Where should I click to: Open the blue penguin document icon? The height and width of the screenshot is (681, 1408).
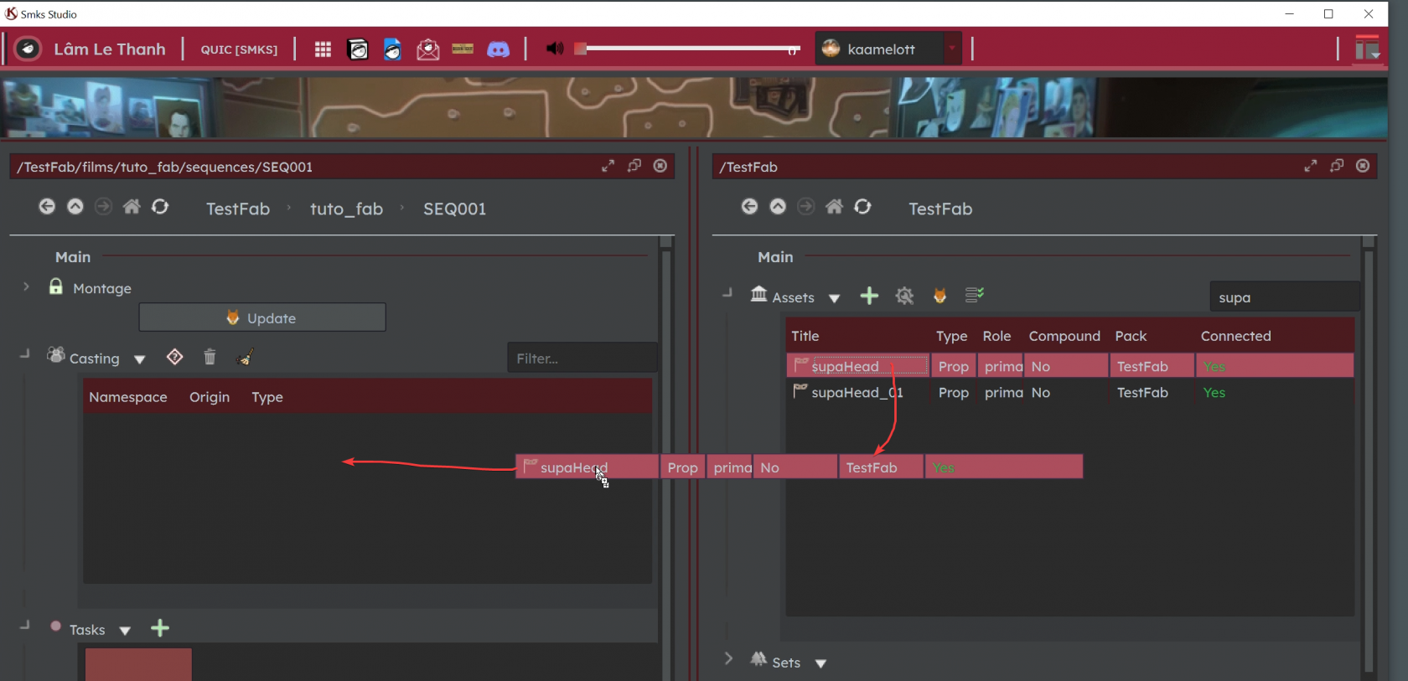[x=393, y=49]
